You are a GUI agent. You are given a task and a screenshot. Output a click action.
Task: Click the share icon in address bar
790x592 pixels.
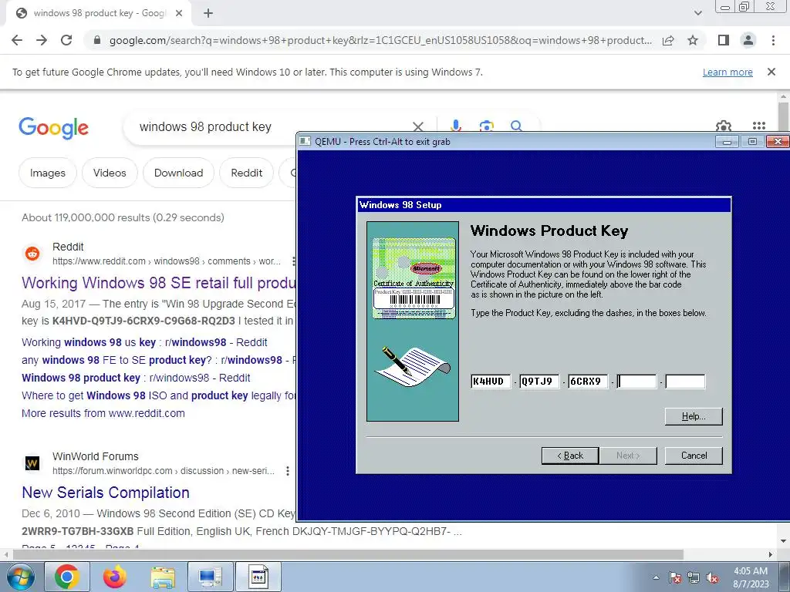[668, 40]
